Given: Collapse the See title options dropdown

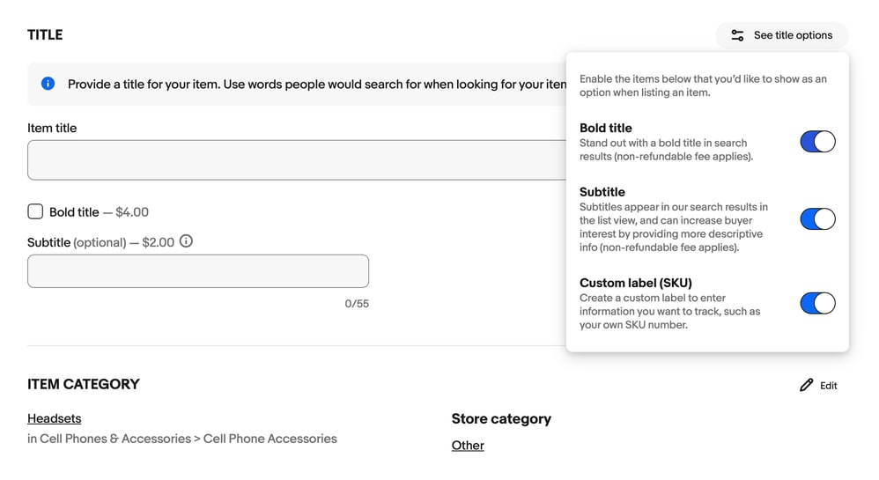Looking at the screenshot, I should (x=782, y=35).
